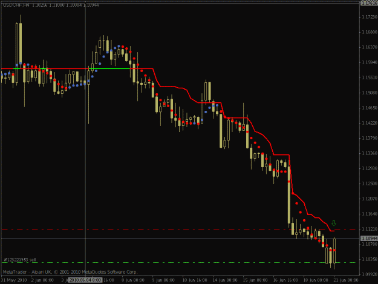Click the 1.13790 price axis label
Viewport: 378px width, 284px height.
click(x=370, y=138)
